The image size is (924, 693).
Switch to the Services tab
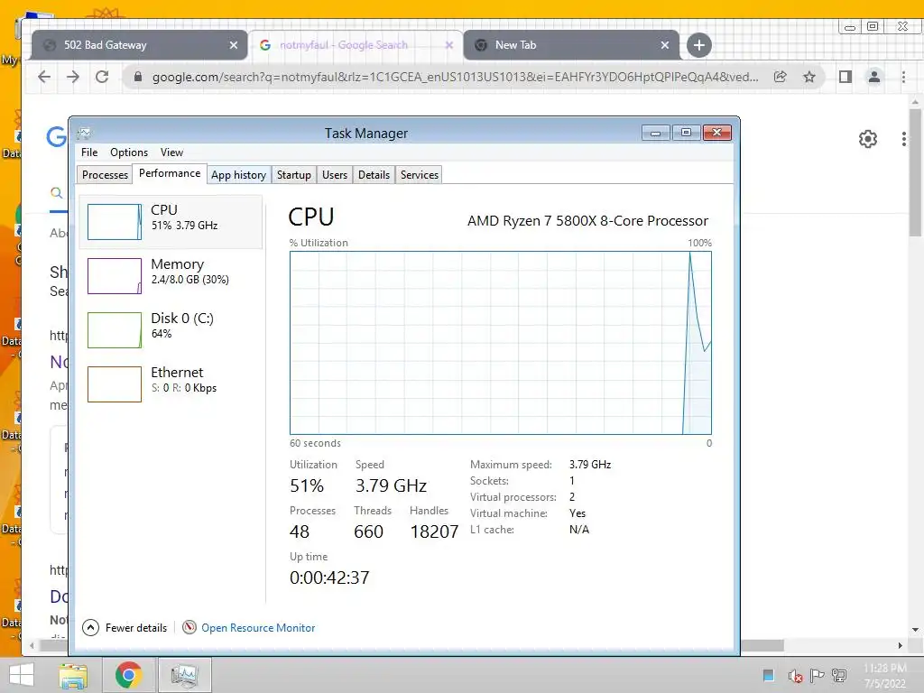pyautogui.click(x=420, y=175)
